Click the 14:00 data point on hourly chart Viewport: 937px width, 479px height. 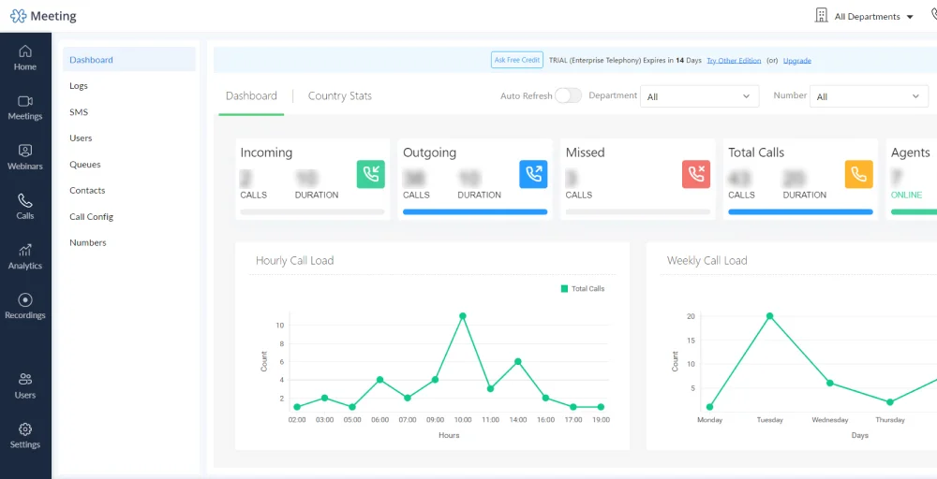point(518,361)
